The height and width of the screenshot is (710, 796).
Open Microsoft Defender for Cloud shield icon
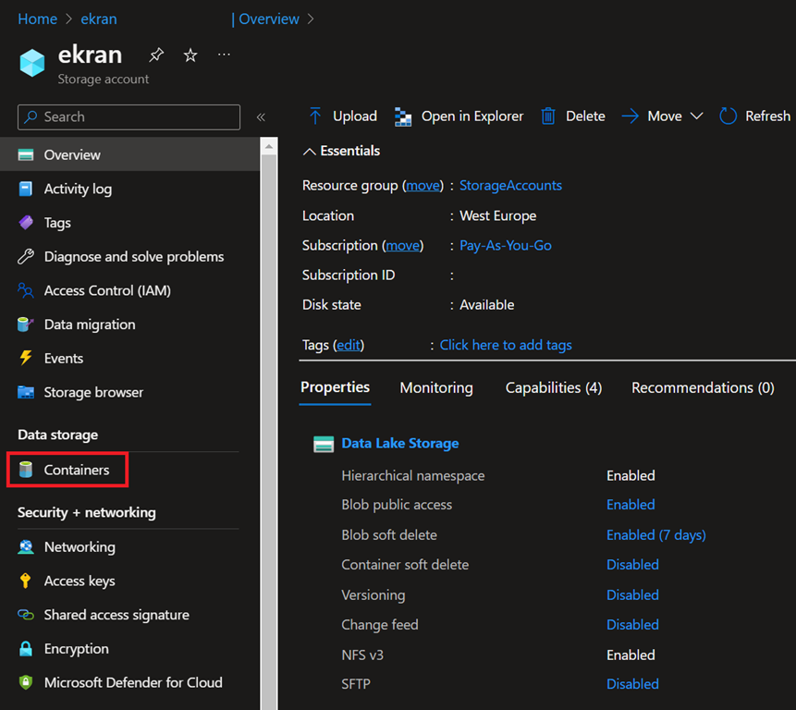(x=26, y=682)
